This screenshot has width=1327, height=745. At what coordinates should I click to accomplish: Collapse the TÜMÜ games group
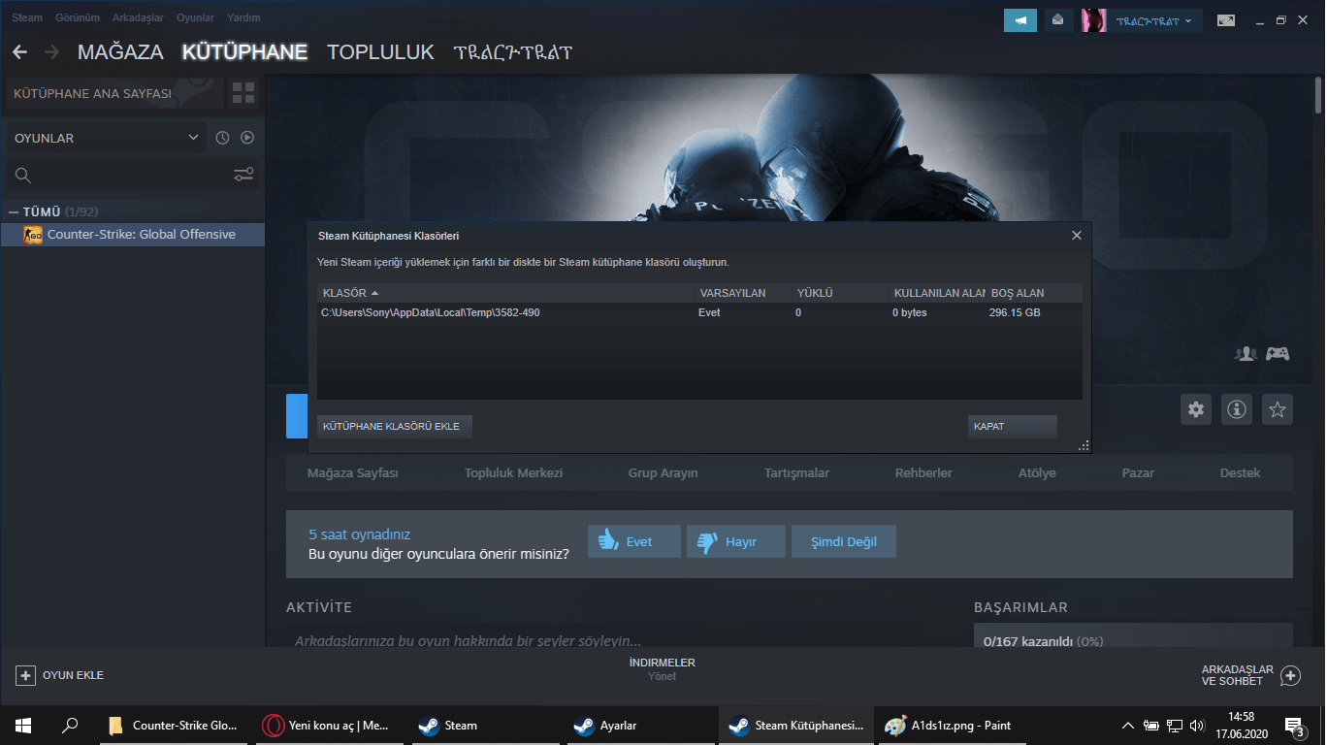(x=14, y=211)
